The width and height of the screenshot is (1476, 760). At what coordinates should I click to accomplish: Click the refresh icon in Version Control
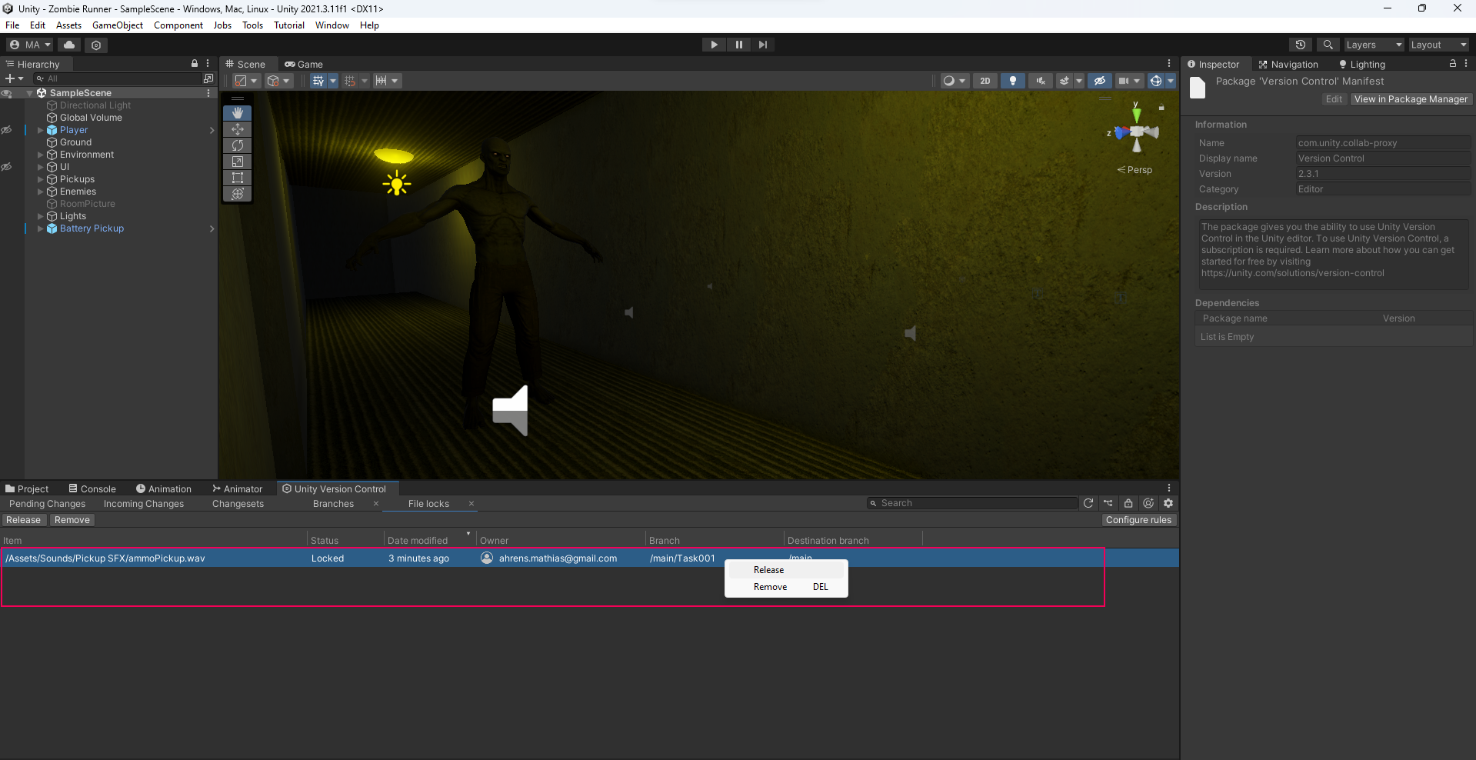click(x=1088, y=503)
